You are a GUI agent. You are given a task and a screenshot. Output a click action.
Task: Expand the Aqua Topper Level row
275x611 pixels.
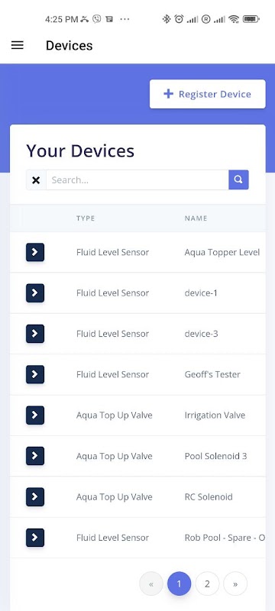click(x=35, y=252)
